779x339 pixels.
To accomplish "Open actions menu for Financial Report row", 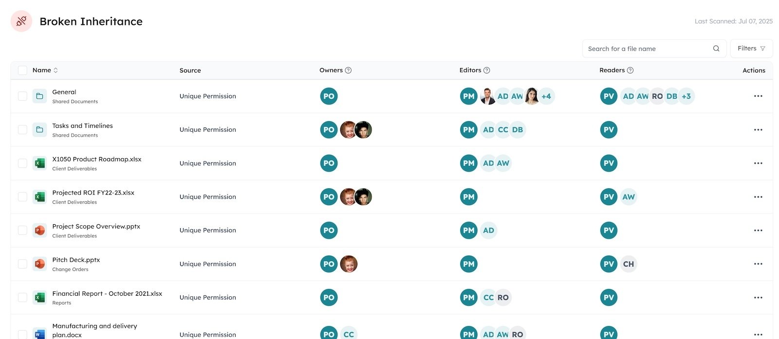I will (758, 298).
